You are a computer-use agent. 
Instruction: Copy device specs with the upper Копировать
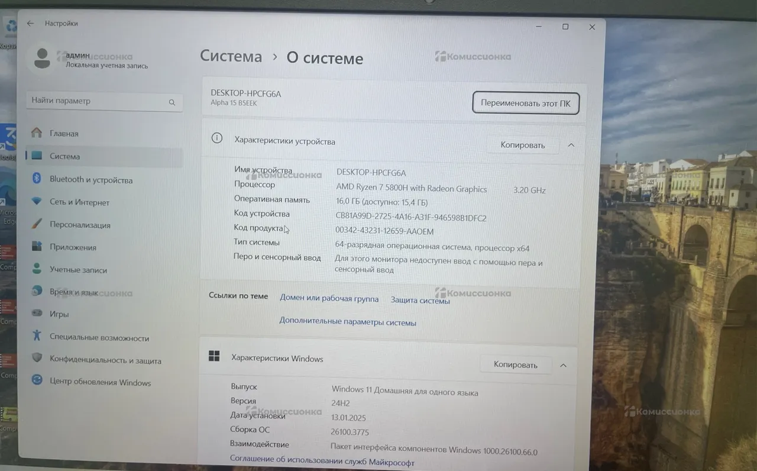523,145
